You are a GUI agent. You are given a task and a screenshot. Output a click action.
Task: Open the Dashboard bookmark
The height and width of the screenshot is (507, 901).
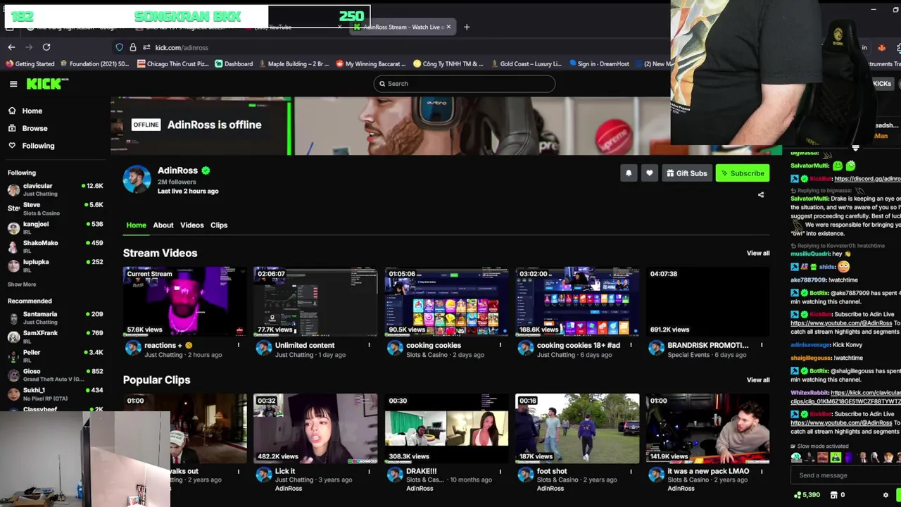click(x=234, y=64)
